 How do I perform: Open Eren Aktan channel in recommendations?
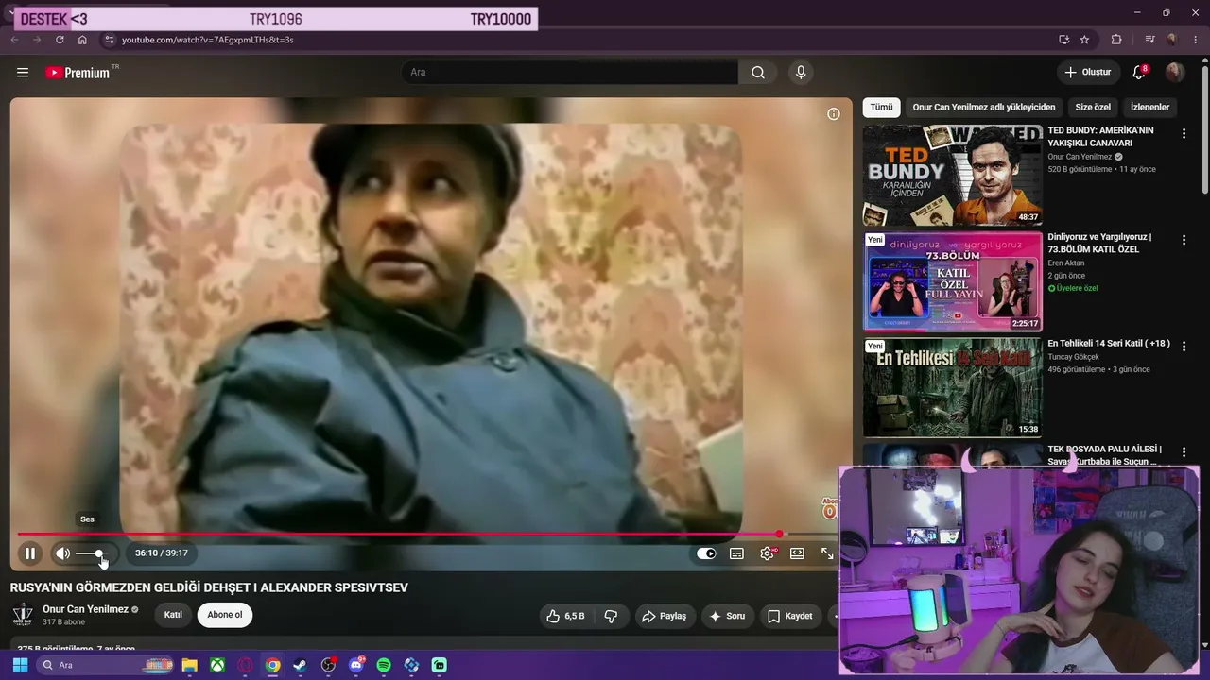[x=1066, y=263]
